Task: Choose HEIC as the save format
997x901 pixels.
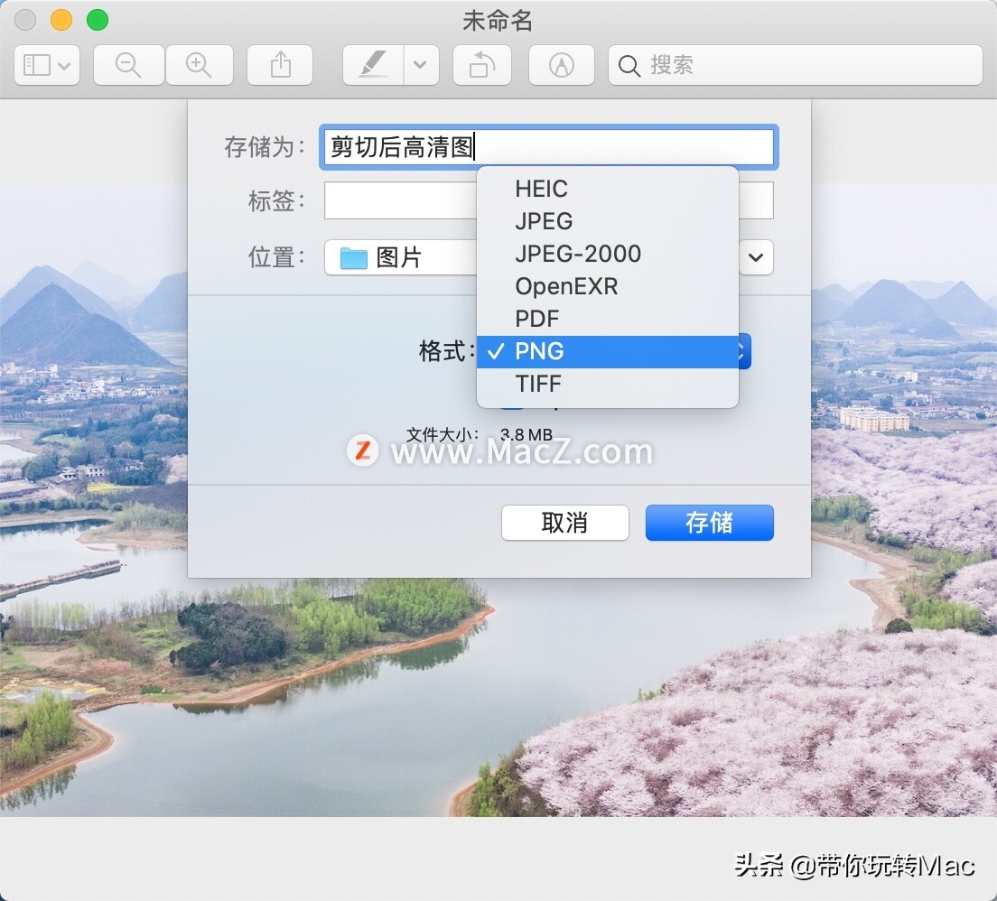Action: click(540, 189)
